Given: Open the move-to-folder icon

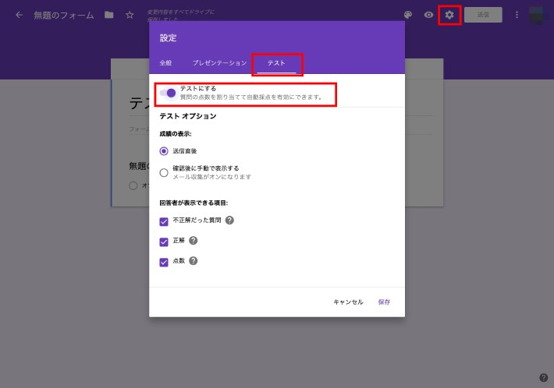Looking at the screenshot, I should [x=108, y=15].
